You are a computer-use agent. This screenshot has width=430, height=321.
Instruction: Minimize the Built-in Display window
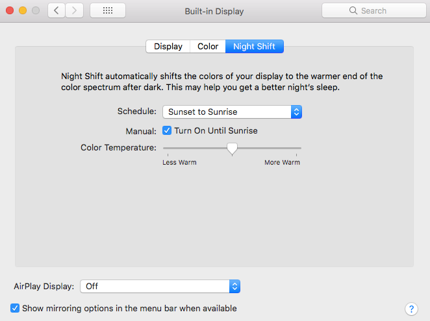point(22,10)
